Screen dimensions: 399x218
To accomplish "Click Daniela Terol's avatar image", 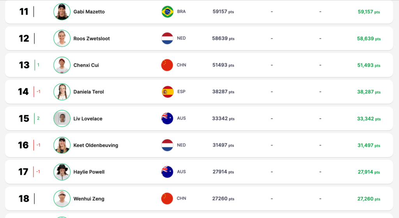I will [62, 92].
